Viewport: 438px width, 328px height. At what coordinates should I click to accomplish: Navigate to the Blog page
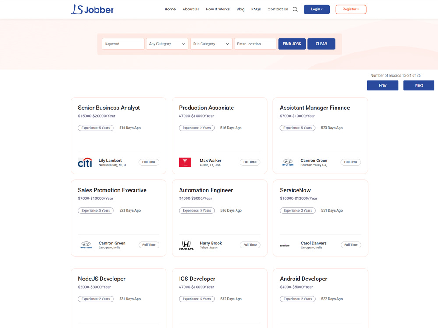pyautogui.click(x=240, y=9)
